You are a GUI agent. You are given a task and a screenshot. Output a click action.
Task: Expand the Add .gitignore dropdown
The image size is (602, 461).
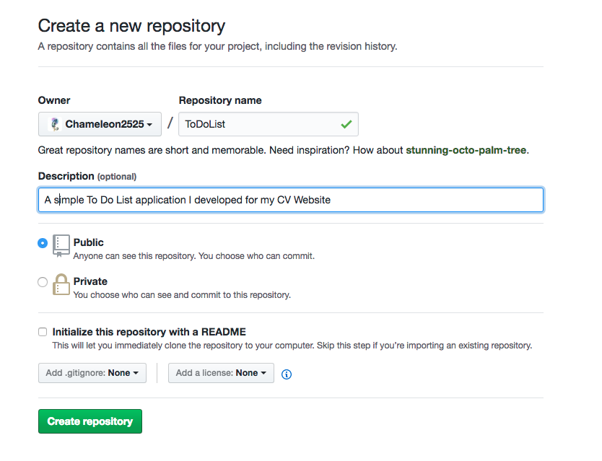(92, 373)
